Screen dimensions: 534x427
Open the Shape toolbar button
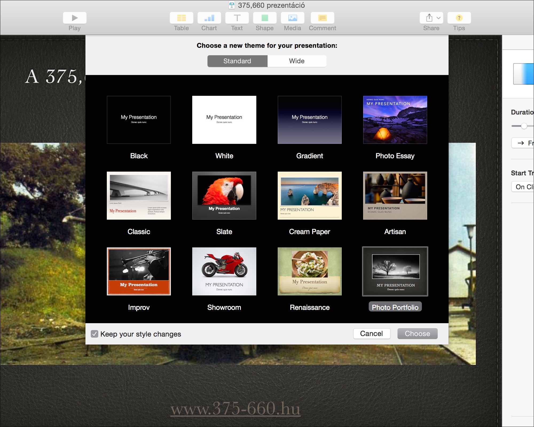265,18
